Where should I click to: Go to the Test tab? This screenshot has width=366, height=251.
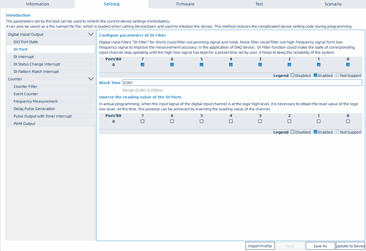[259, 4]
